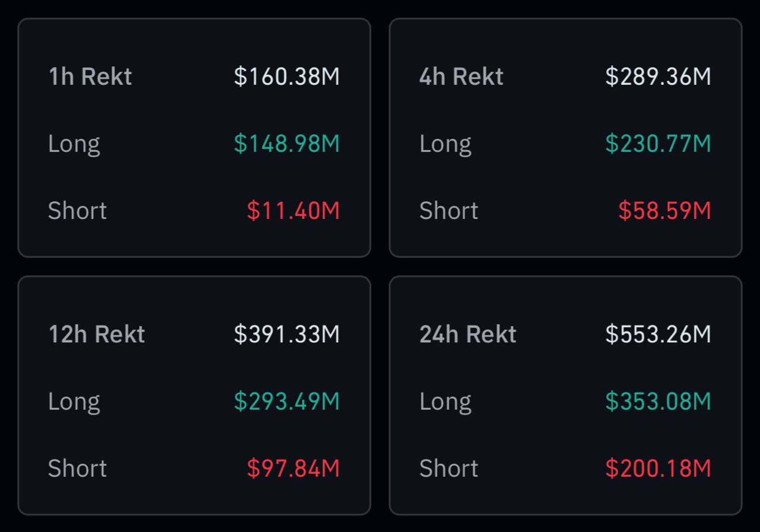Click the 24h Rekt card title
This screenshot has height=532, width=760.
[468, 335]
